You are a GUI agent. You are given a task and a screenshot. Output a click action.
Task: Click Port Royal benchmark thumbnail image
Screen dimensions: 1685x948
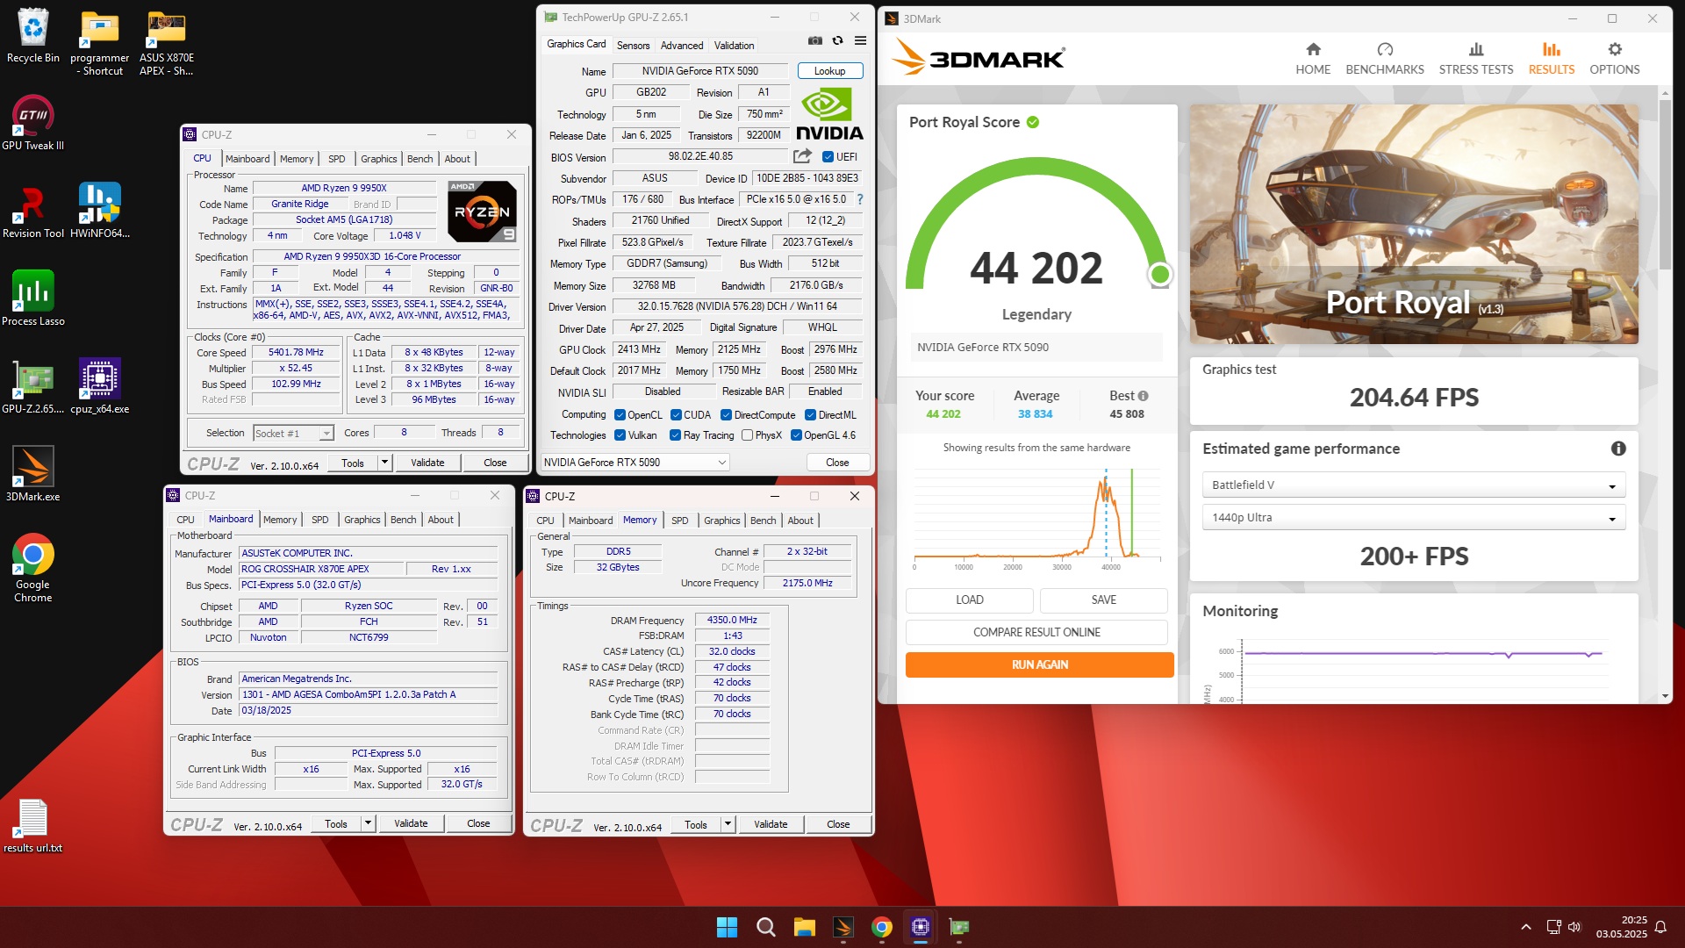coord(1414,225)
